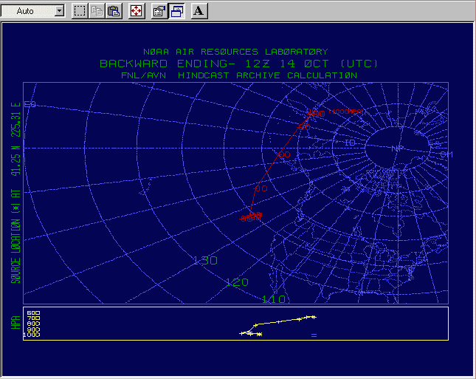Open Font settings with the A icon

199,11
